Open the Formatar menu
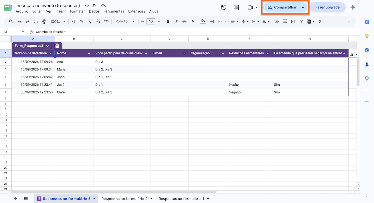Image resolution: width=374 pixels, height=203 pixels. click(77, 11)
